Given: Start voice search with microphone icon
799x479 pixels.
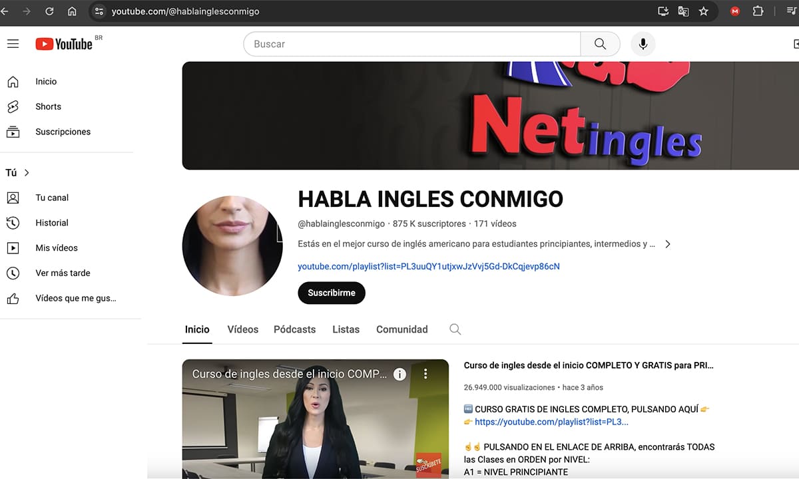Looking at the screenshot, I should tap(643, 44).
